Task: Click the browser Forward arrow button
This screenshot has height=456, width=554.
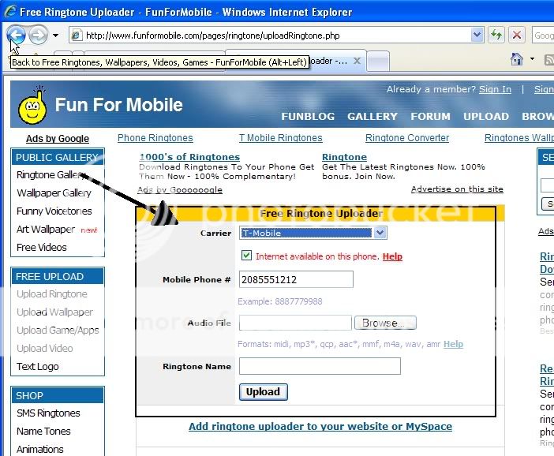Action: 37,35
